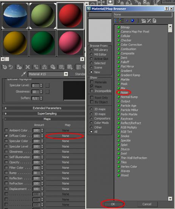Click Show Map in Viewport checker icon

click(70, 67)
